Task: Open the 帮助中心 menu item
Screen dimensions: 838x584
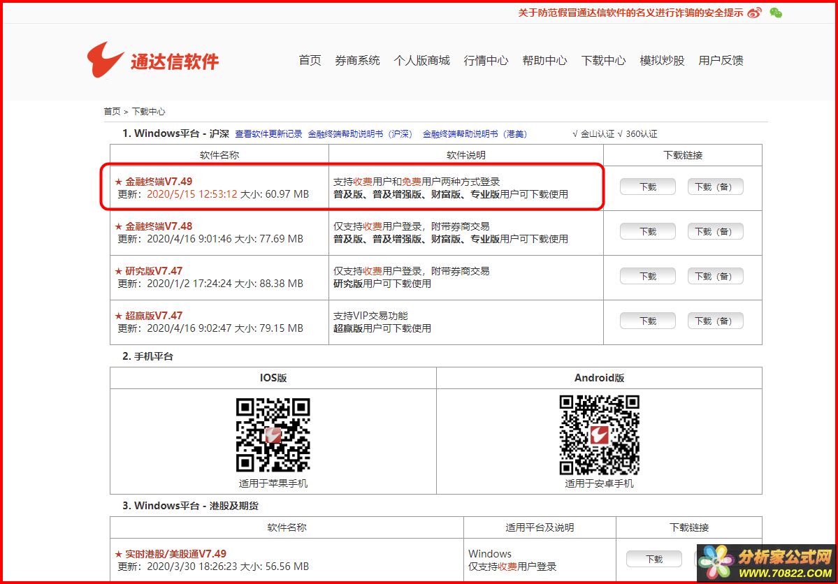Action: 544,60
